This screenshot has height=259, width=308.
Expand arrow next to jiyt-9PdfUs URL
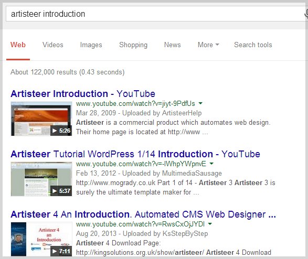point(200,103)
